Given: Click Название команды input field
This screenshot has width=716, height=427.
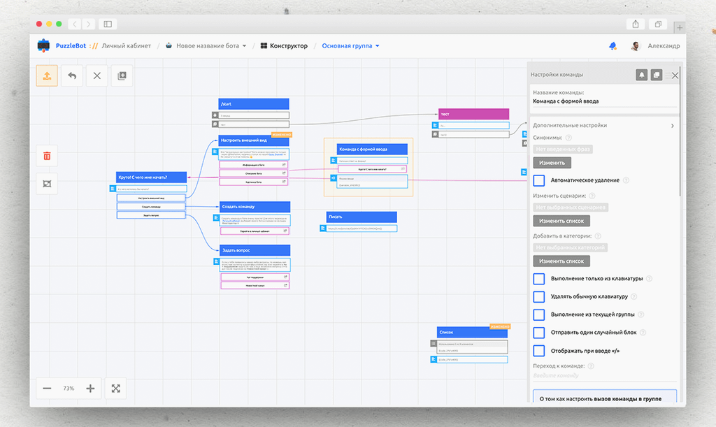Looking at the screenshot, I should 604,101.
